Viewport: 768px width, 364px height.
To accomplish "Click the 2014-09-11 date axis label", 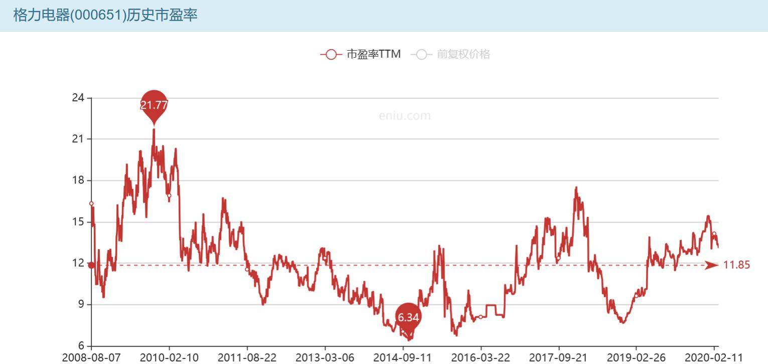I will pyautogui.click(x=403, y=357).
